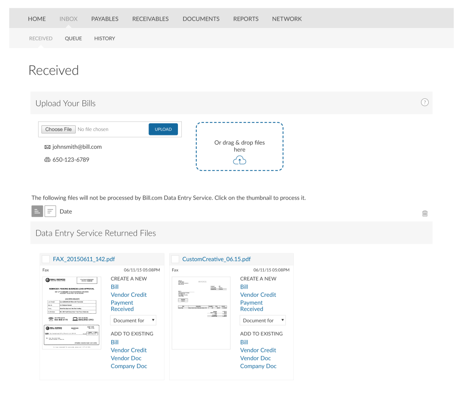The width and height of the screenshot is (463, 399).
Task: Switch to the History tab
Action: coord(105,39)
